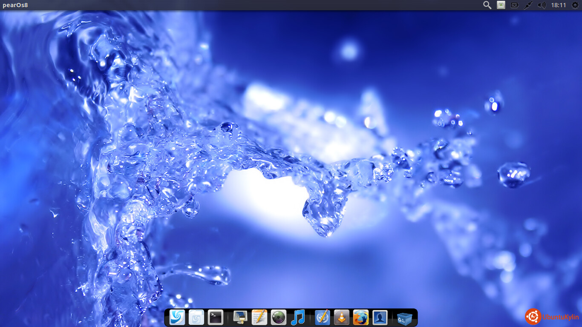Open the webcam camera lens app
This screenshot has height=327, width=582.
click(x=278, y=318)
